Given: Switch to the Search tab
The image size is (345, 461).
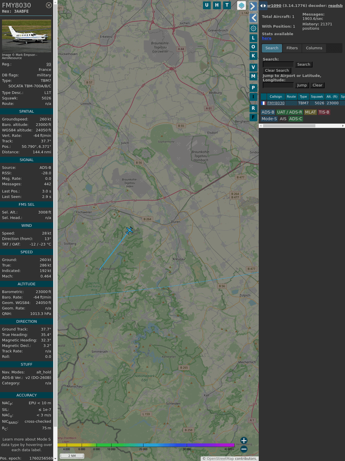Looking at the screenshot, I should point(272,48).
